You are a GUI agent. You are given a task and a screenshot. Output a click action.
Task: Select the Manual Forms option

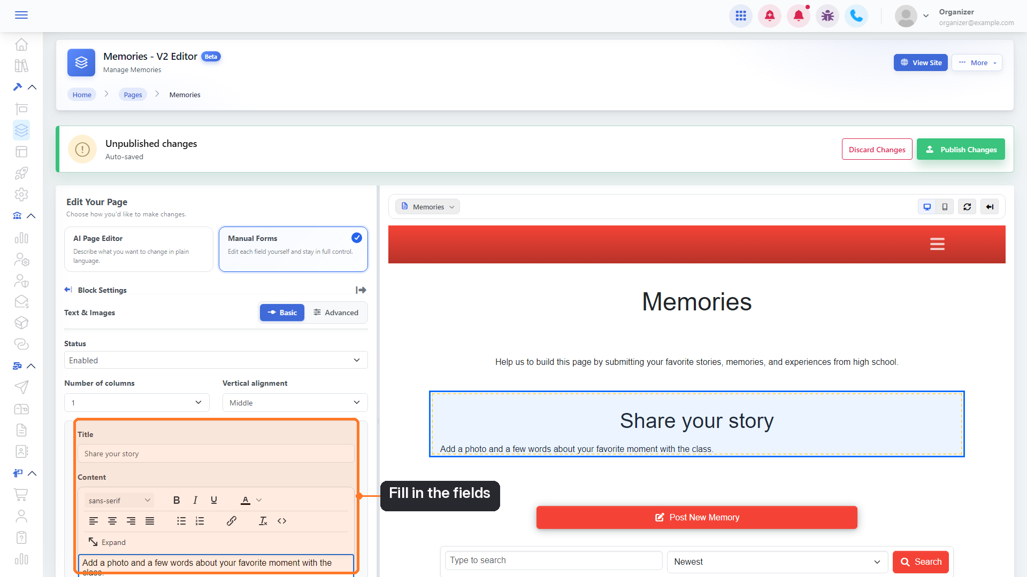click(x=293, y=249)
